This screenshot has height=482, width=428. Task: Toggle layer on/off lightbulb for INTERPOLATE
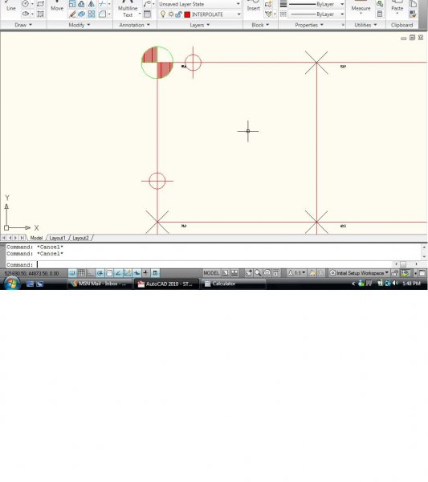[x=163, y=14]
